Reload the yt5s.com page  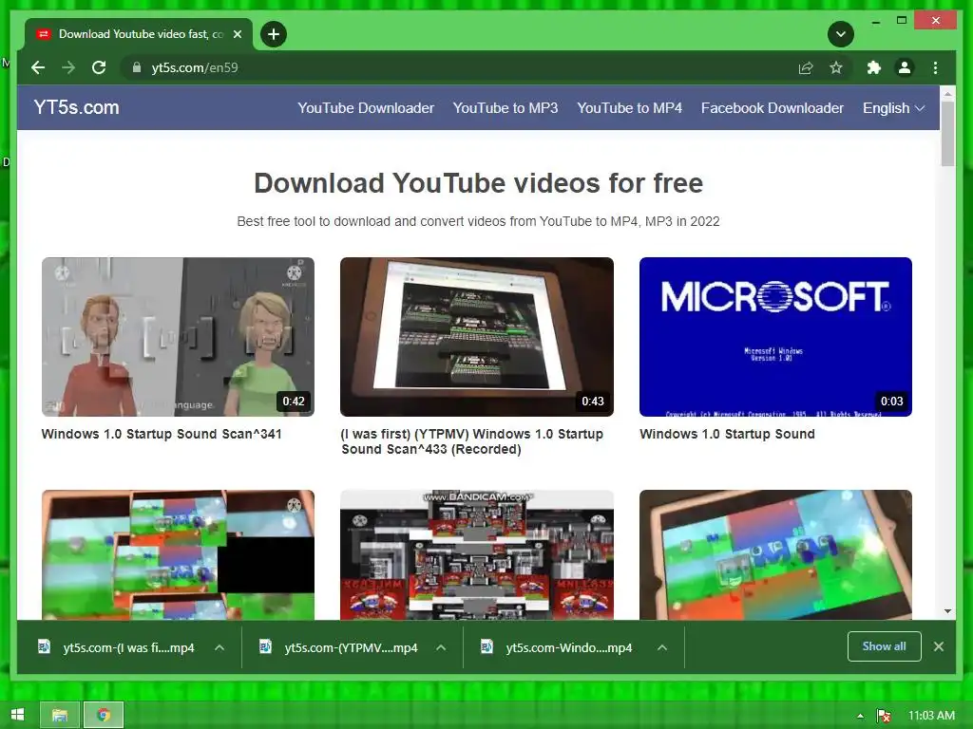point(99,67)
